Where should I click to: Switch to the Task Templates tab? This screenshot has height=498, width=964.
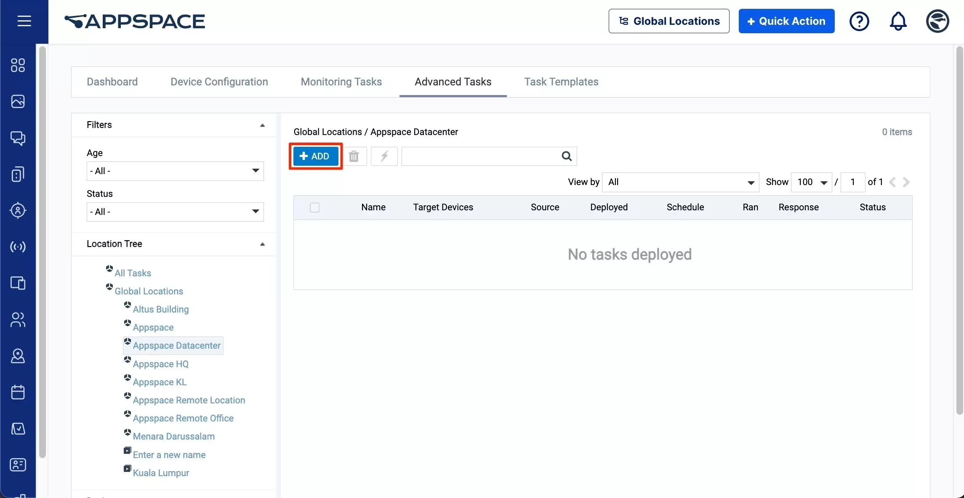click(561, 82)
